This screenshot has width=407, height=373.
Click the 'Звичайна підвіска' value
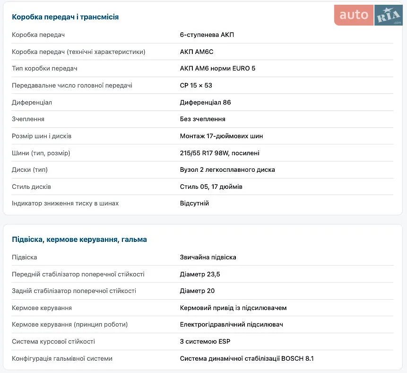pyautogui.click(x=208, y=258)
